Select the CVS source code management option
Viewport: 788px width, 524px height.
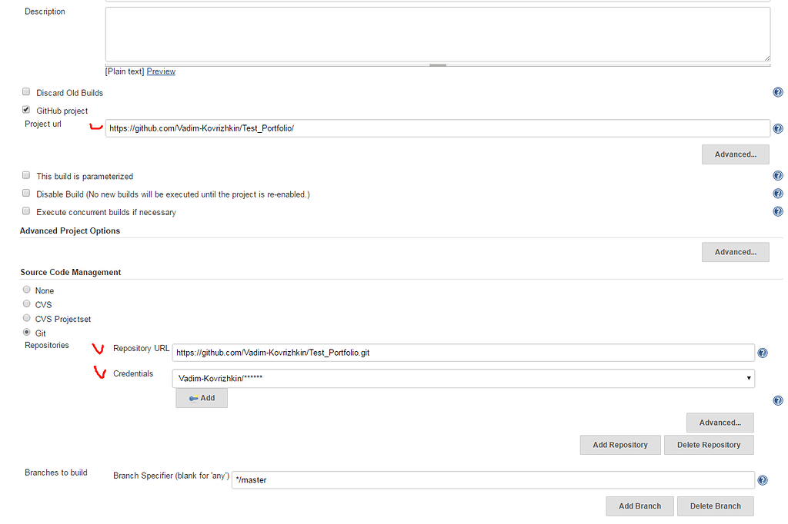coord(26,303)
